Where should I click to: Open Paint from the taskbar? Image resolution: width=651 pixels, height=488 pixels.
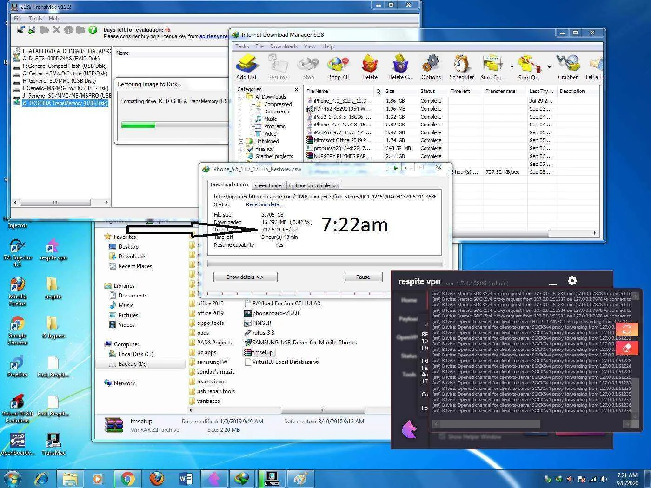click(x=300, y=478)
